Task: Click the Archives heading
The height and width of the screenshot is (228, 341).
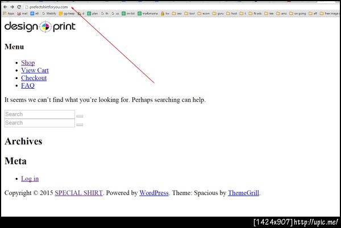Action: pos(23,142)
